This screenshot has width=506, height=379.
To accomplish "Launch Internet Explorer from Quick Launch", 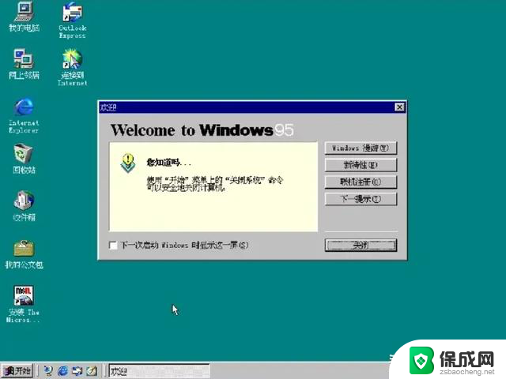I will tap(62, 371).
